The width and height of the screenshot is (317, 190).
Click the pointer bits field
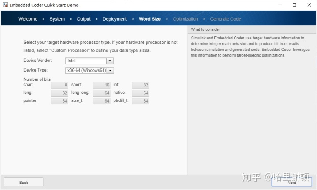pos(59,101)
